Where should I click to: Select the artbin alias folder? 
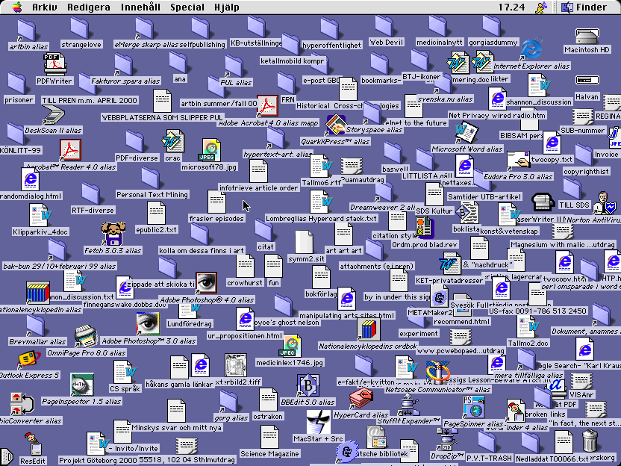click(x=27, y=30)
